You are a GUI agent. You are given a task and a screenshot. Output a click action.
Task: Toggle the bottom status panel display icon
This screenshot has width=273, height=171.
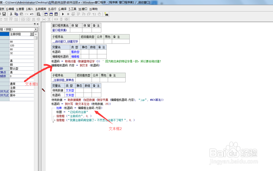pyautogui.click(x=51, y=14)
